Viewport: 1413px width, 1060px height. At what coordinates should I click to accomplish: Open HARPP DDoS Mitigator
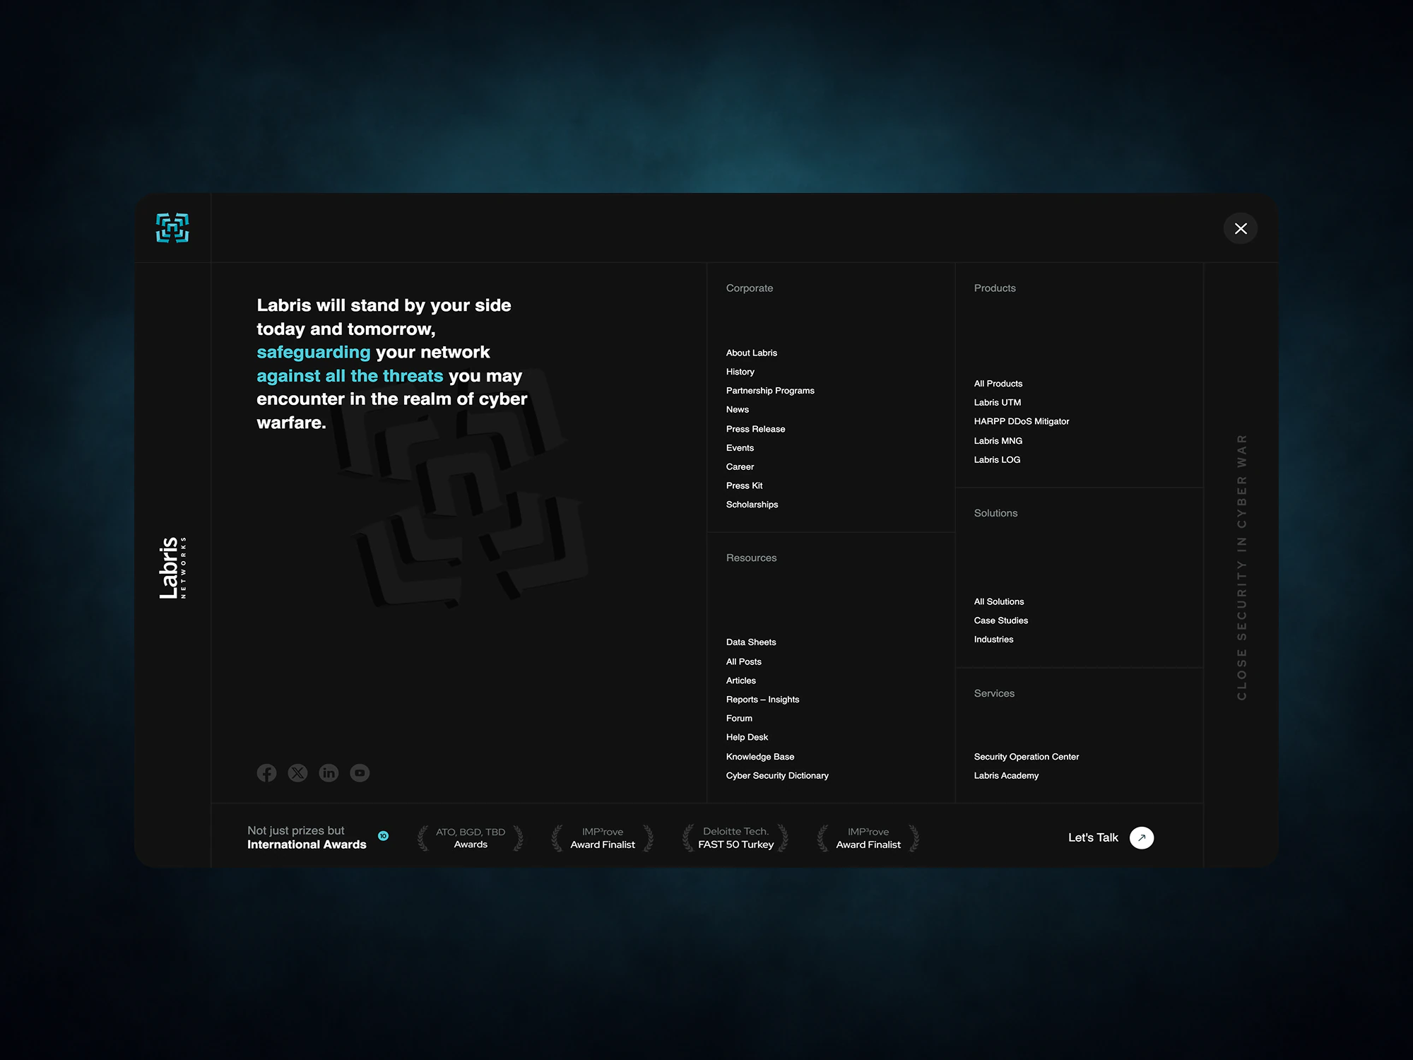pos(1022,421)
